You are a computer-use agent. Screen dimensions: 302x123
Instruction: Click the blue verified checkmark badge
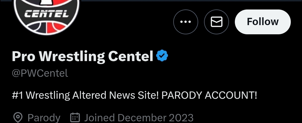point(162,56)
